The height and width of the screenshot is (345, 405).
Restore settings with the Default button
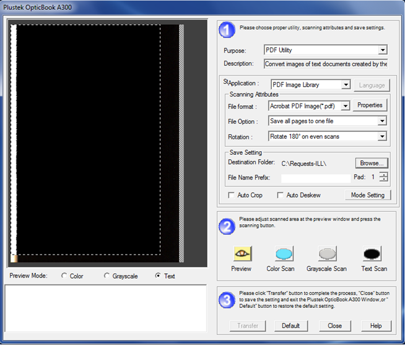coord(291,326)
